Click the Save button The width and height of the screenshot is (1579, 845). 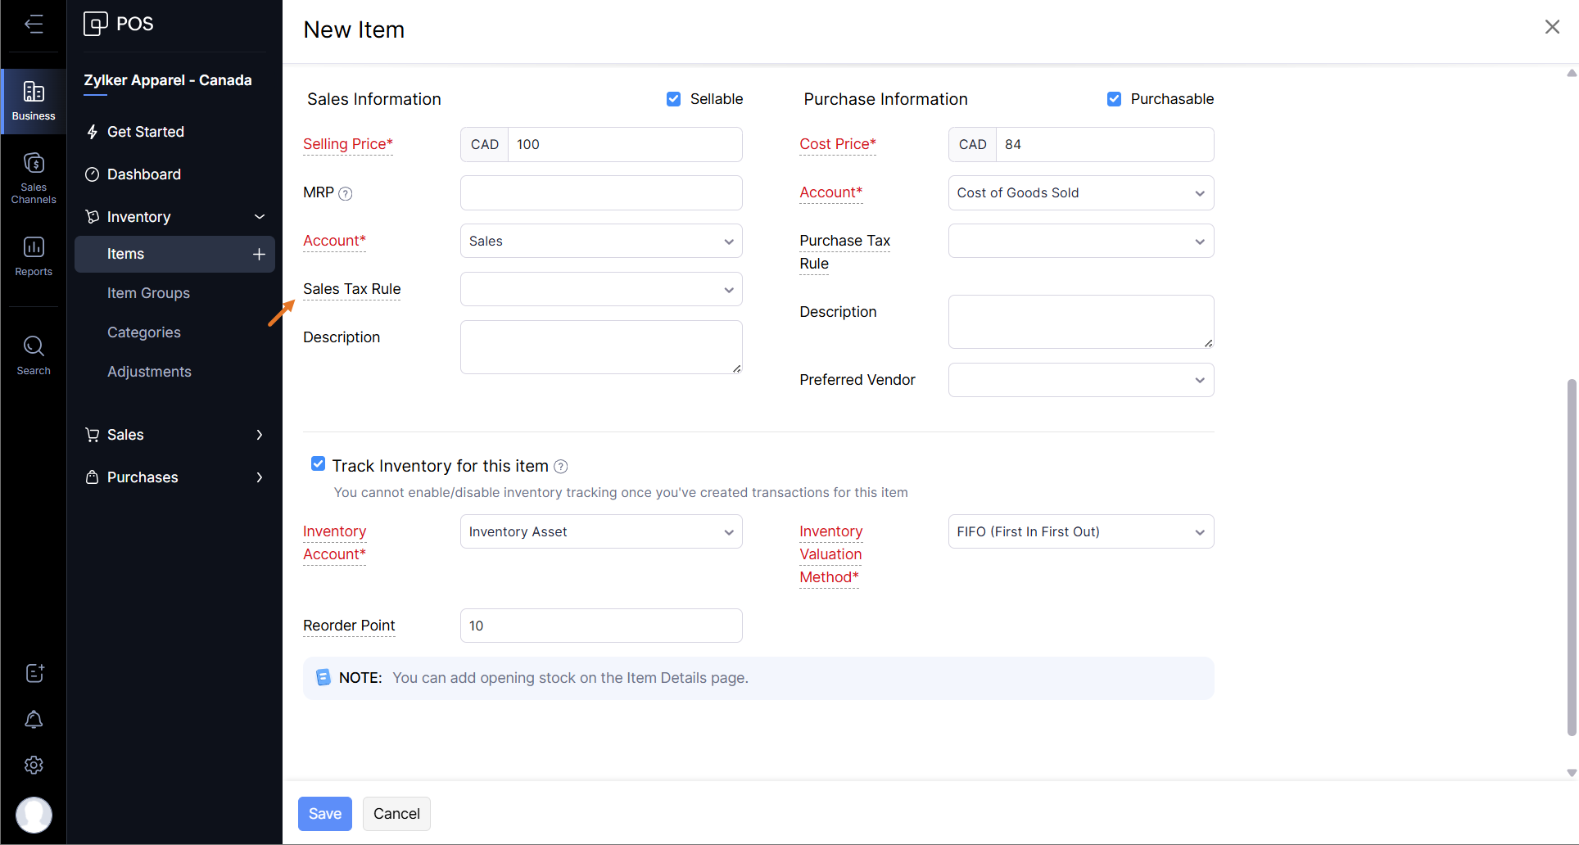point(324,813)
